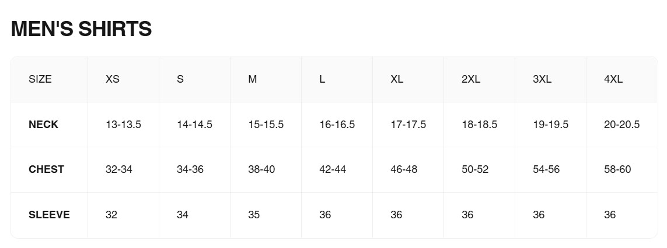Image resolution: width=667 pixels, height=248 pixels.
Task: Click the NECK row label
Action: click(43, 125)
